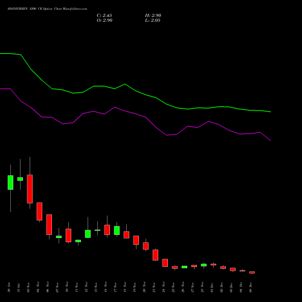Click the 03 Nov date label
302x302 pixels.
click(28, 288)
